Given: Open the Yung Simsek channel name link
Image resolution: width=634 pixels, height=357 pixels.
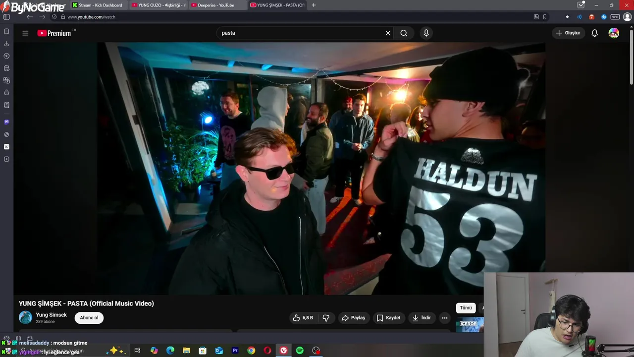Looking at the screenshot, I should (x=51, y=315).
